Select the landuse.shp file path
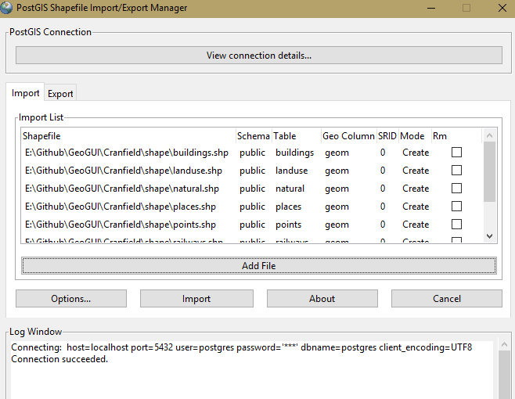Screen dimensions: 515x399 [x=124, y=171]
